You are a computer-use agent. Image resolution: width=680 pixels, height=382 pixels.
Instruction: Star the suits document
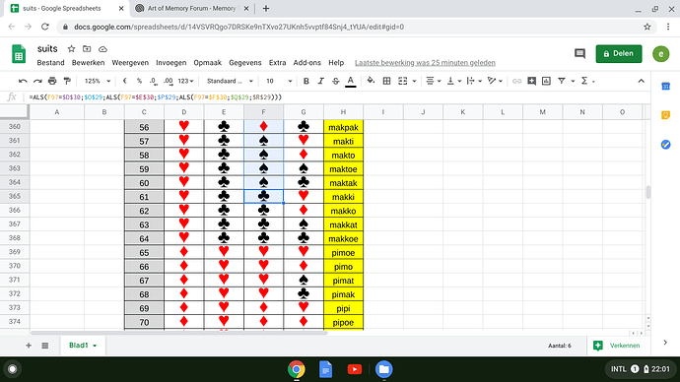tap(72, 49)
